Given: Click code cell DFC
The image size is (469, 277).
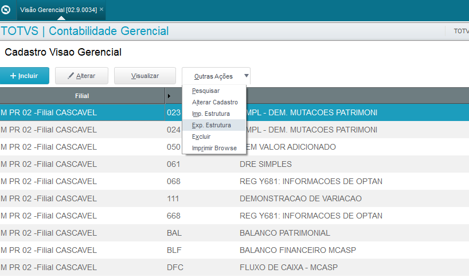Looking at the screenshot, I should pos(175,267).
